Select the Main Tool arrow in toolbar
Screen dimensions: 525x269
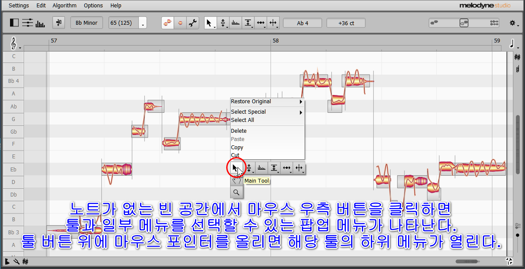[x=211, y=23]
